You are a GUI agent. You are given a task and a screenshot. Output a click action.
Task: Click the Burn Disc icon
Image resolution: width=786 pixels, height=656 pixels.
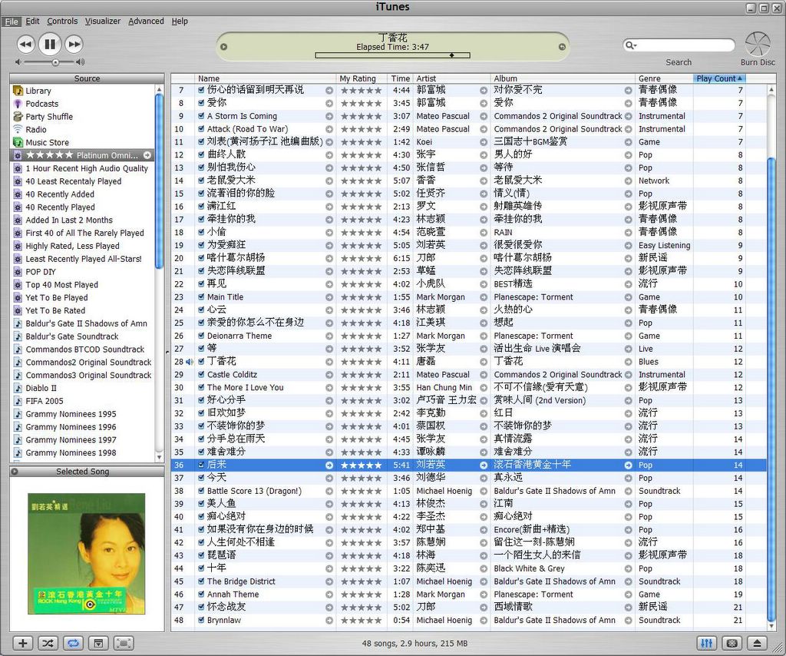[758, 44]
